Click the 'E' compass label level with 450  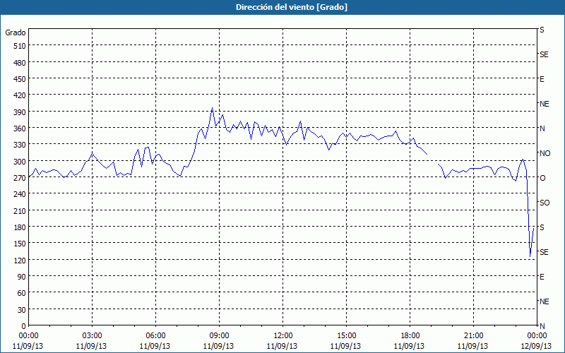pos(542,79)
